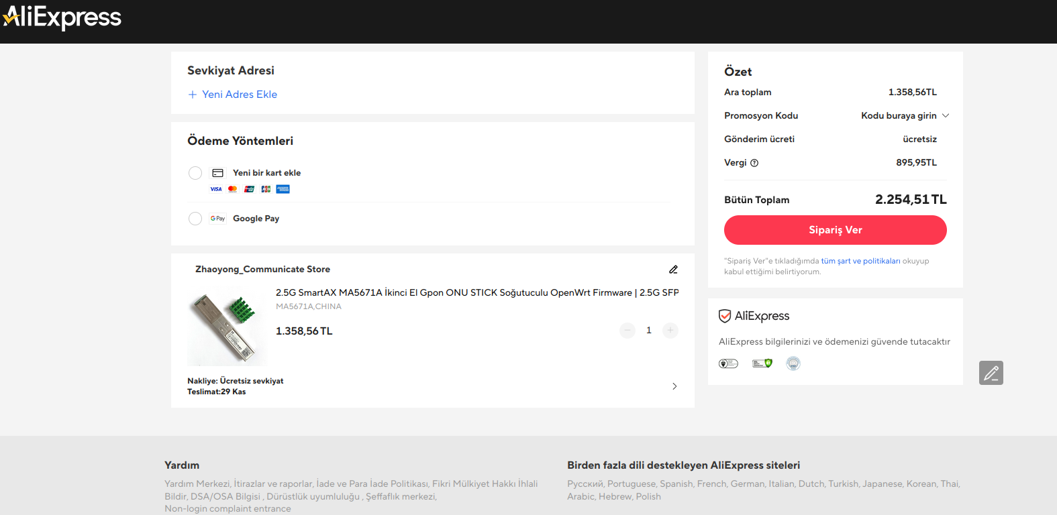This screenshot has height=515, width=1057.
Task: Open the tüm şart ve politikaları link
Action: 861,261
